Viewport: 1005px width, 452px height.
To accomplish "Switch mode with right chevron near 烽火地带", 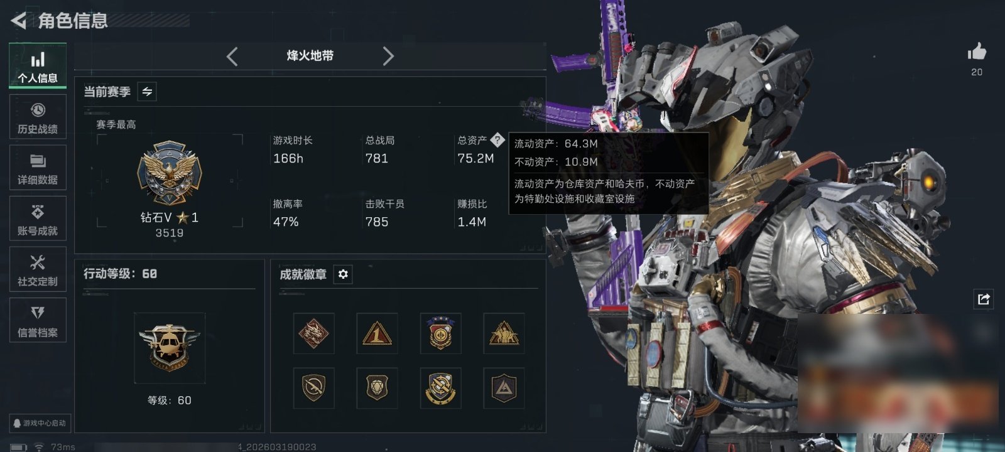I will point(388,56).
